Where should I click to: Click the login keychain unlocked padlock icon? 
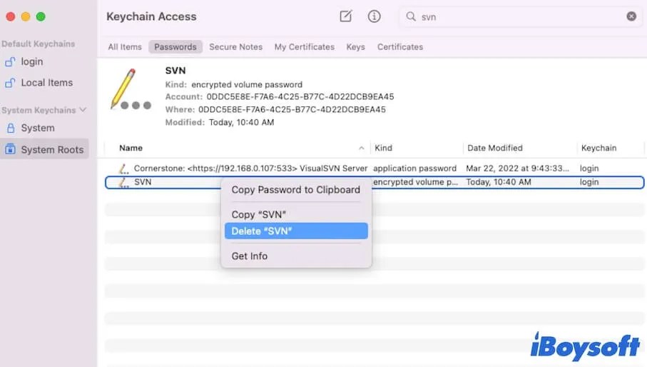10,61
